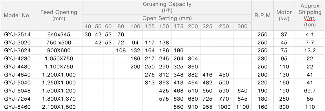
Task: Click the Crushing Capacity header cell
Action: [167, 7]
